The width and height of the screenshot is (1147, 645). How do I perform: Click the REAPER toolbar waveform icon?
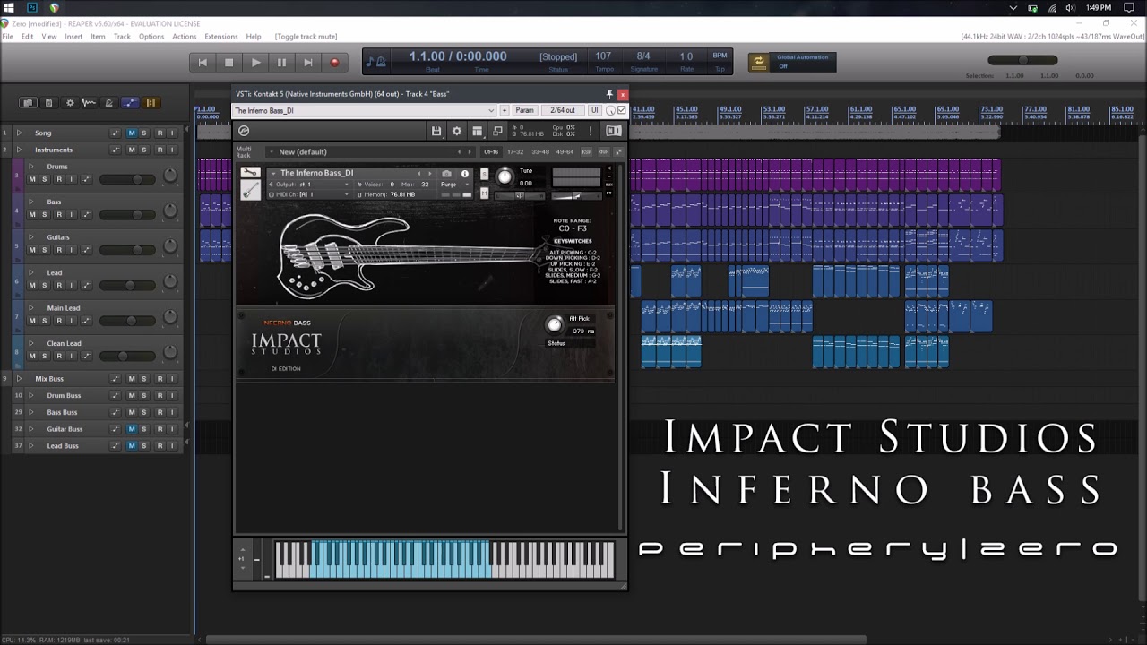click(89, 103)
